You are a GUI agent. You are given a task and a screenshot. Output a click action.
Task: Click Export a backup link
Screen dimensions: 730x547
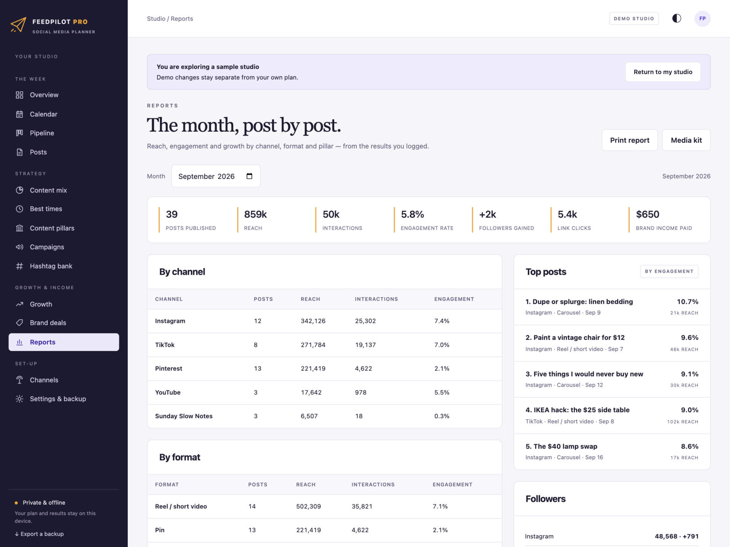(39, 534)
